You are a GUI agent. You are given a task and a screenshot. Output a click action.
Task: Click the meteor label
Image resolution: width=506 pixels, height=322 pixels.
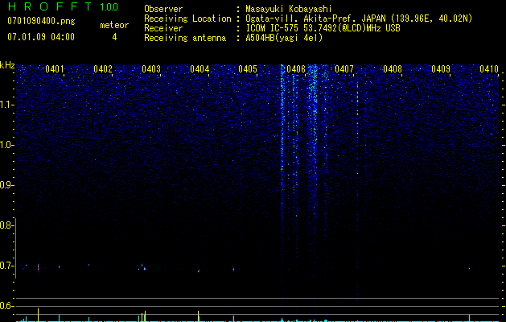(114, 25)
